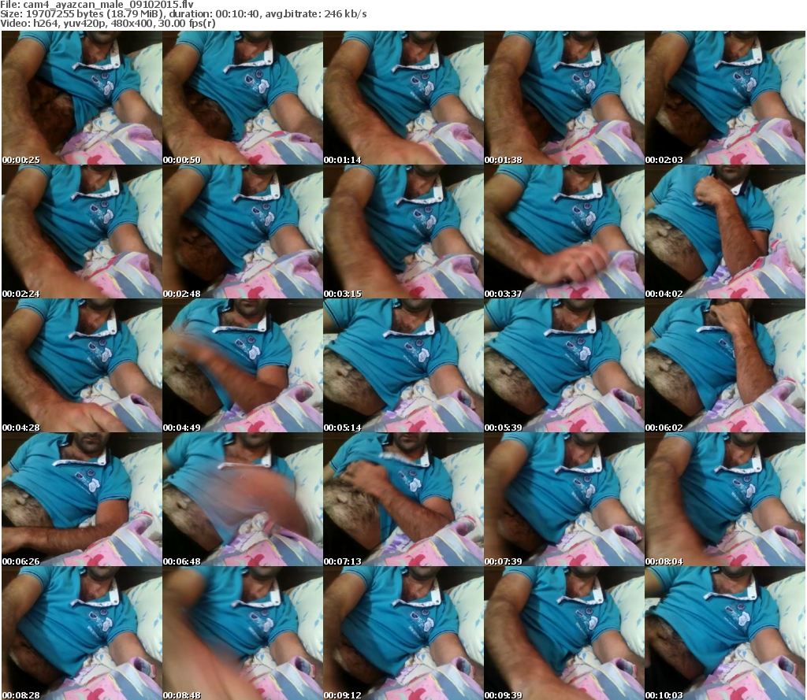This screenshot has height=700, width=807.
Task: Open the frame marked 00:07:13
Action: click(403, 499)
